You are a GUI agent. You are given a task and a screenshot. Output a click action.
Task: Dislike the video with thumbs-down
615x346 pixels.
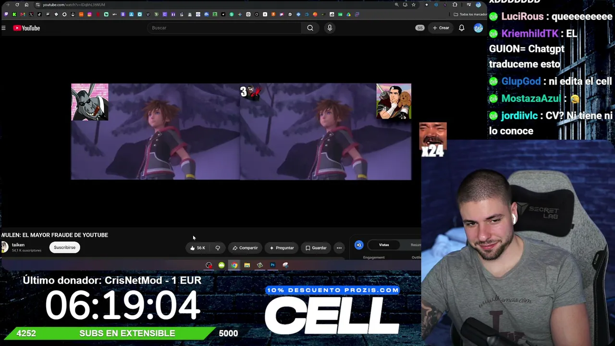218,248
